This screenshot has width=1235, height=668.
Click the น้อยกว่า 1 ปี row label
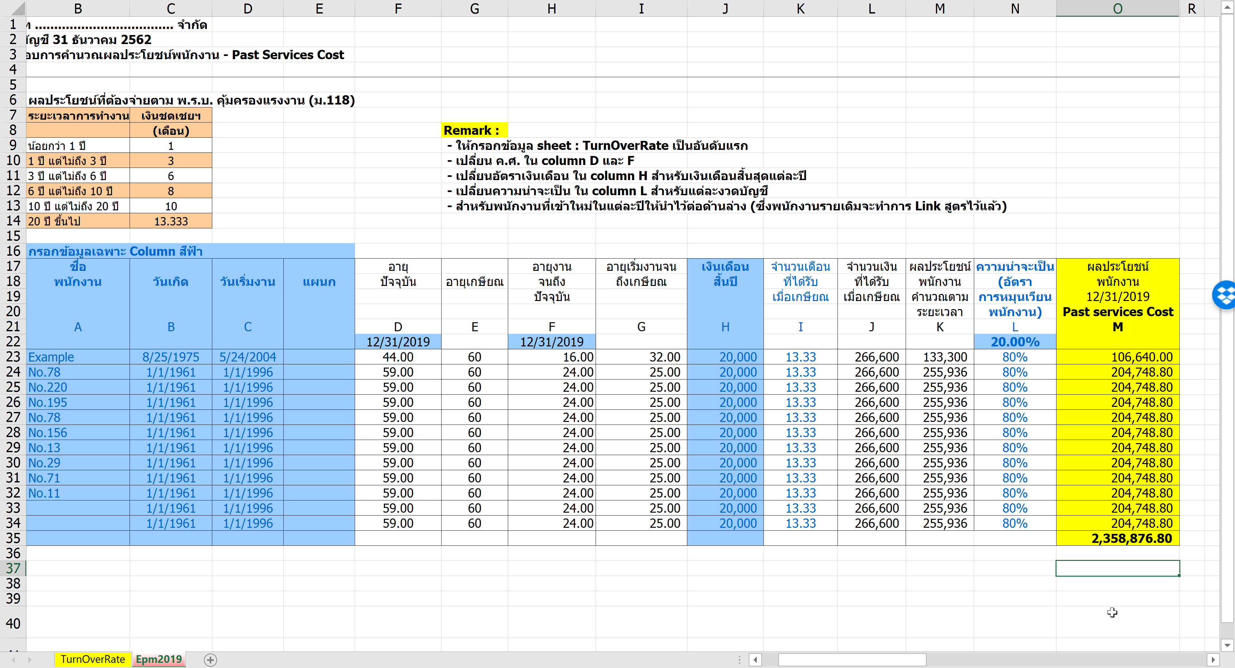pos(78,145)
